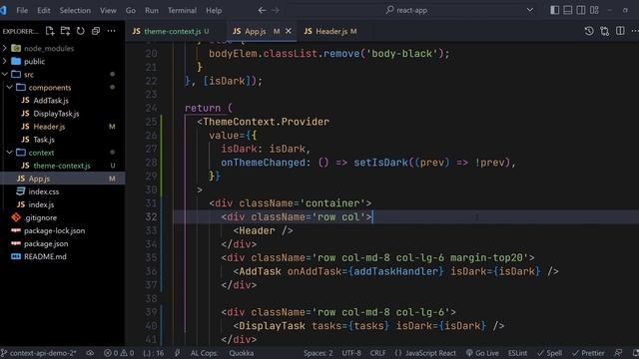Open package-lock.json in the file tree
The image size is (639, 359).
[54, 230]
